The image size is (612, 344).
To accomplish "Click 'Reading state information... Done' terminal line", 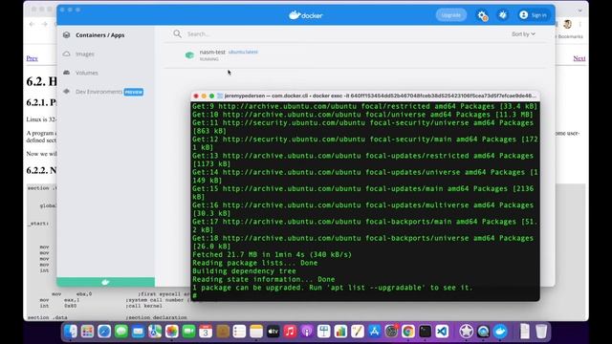I will click(x=264, y=279).
